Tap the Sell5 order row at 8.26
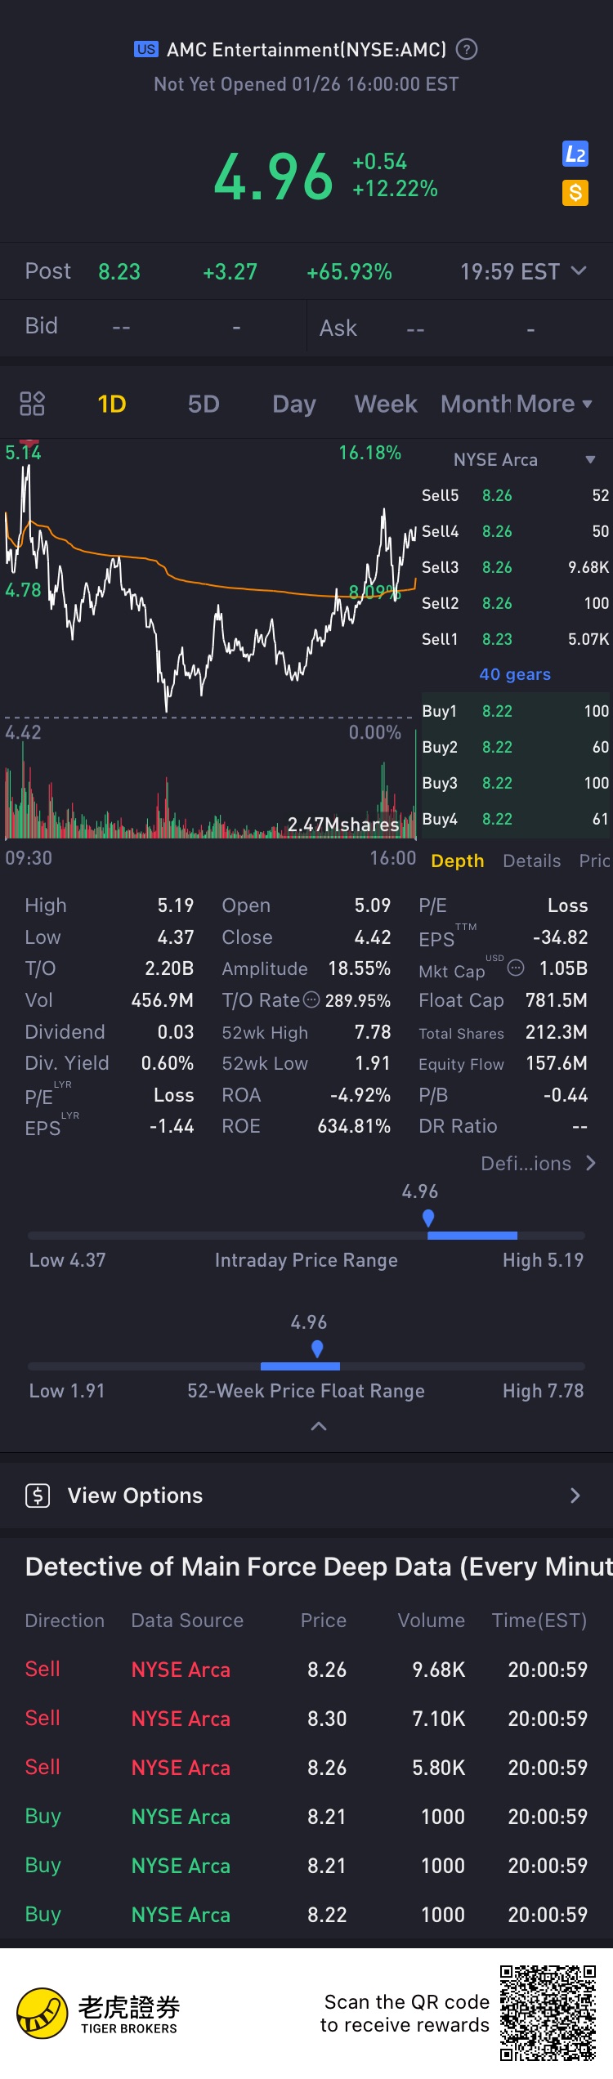The width and height of the screenshot is (613, 2079). coord(516,495)
